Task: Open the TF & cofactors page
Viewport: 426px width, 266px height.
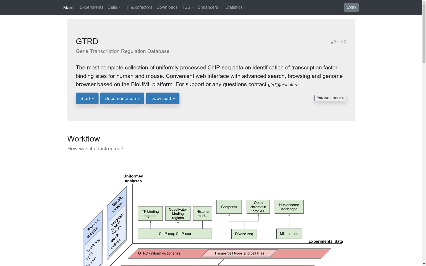Action: (x=138, y=7)
